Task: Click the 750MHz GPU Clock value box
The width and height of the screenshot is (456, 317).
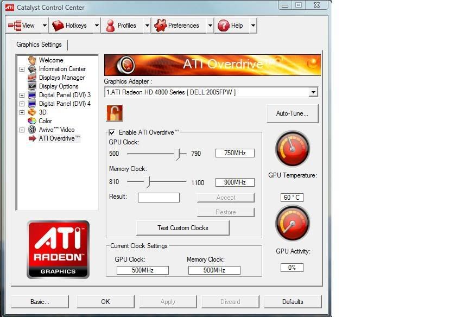Action: coord(235,153)
